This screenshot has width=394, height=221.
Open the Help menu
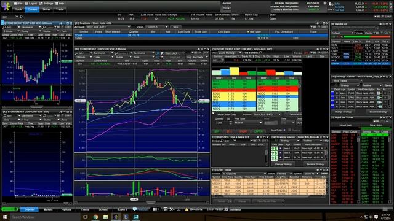point(60,4)
